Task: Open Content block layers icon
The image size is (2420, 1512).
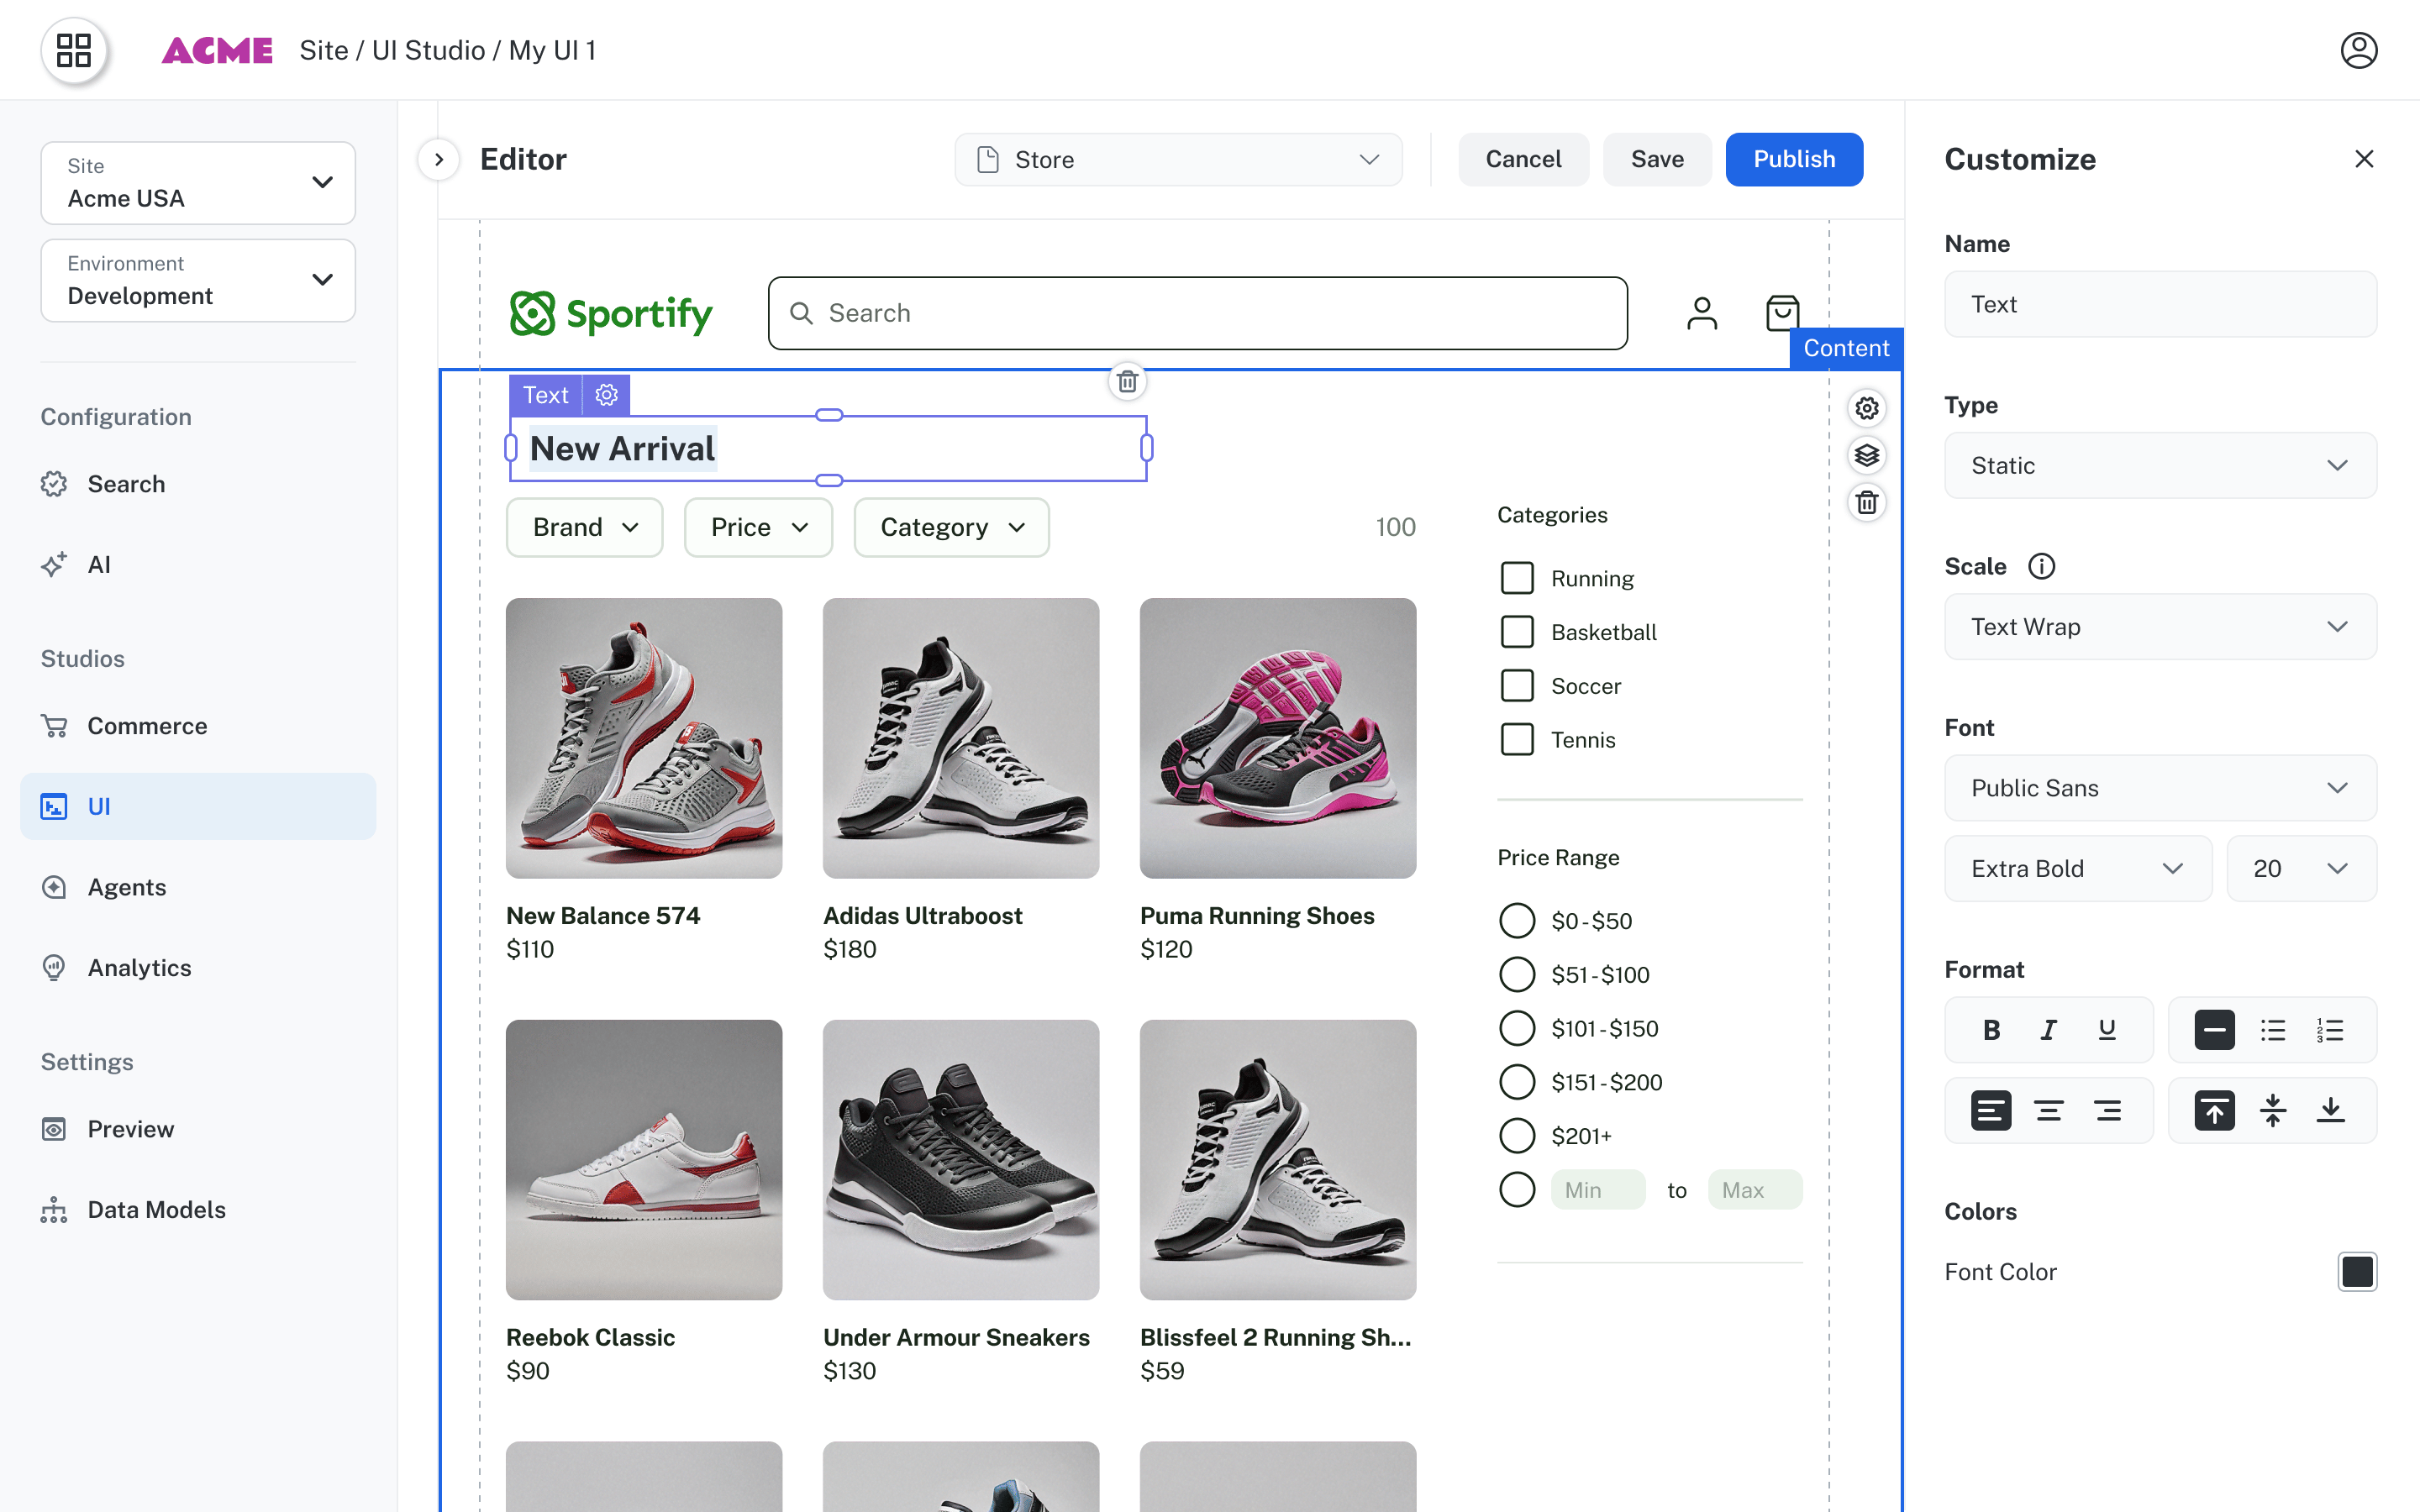Action: [x=1866, y=455]
